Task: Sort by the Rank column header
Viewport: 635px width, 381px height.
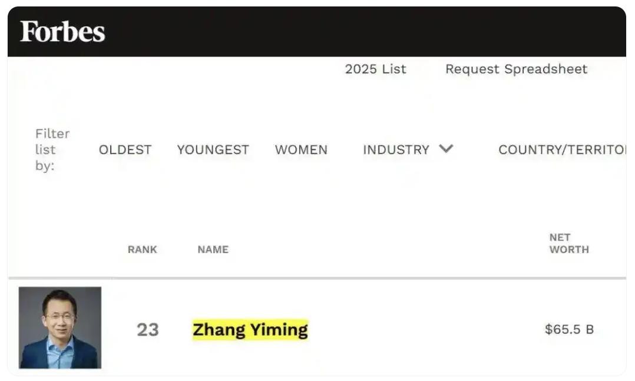Action: [143, 249]
